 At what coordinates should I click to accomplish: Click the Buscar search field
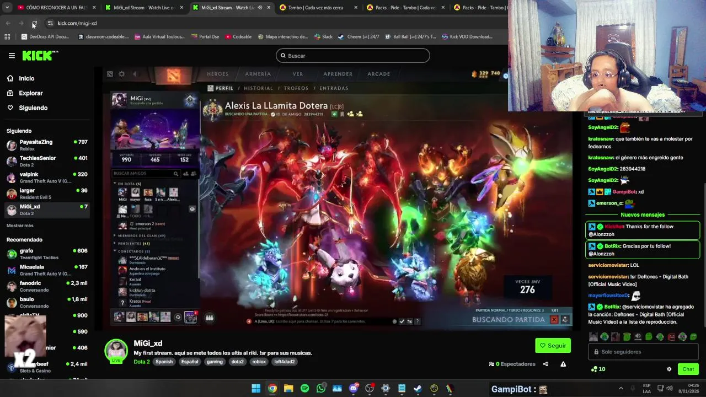pyautogui.click(x=353, y=56)
